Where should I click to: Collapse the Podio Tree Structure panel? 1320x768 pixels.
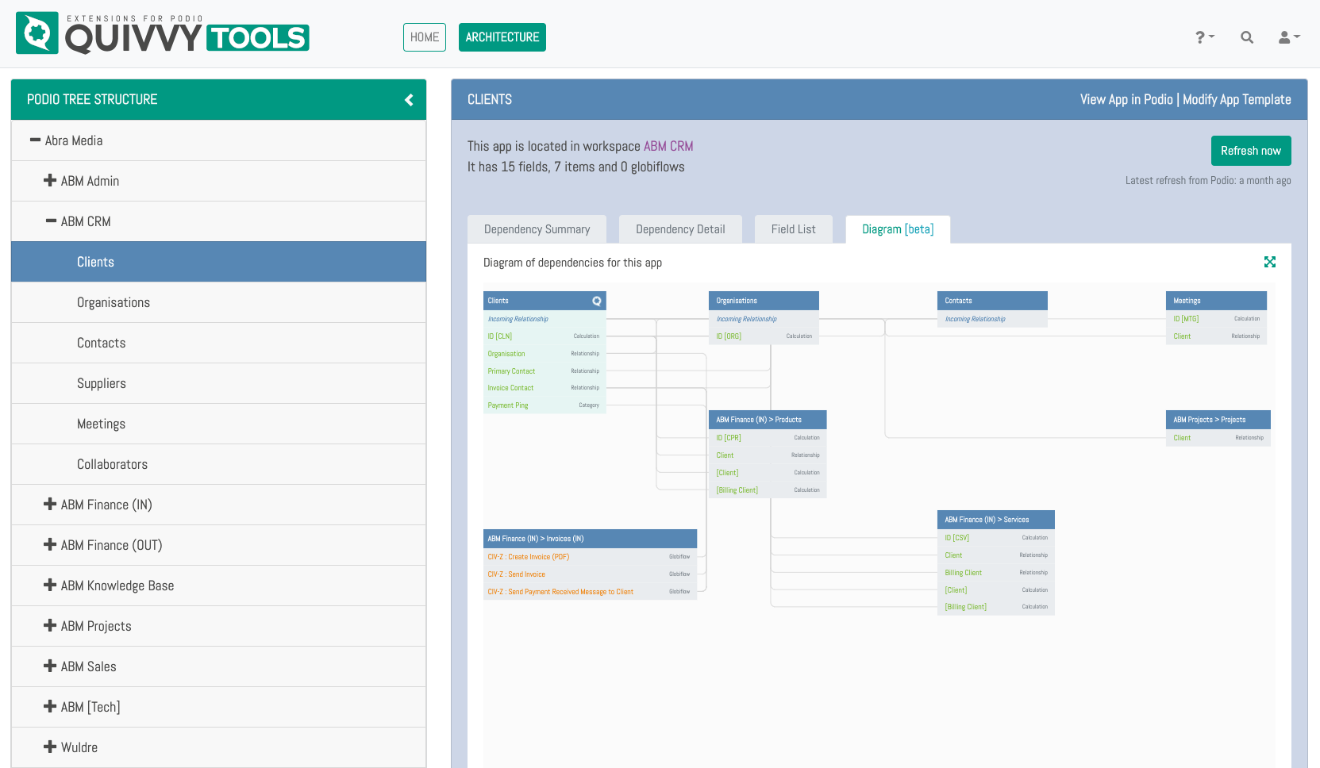pyautogui.click(x=409, y=100)
